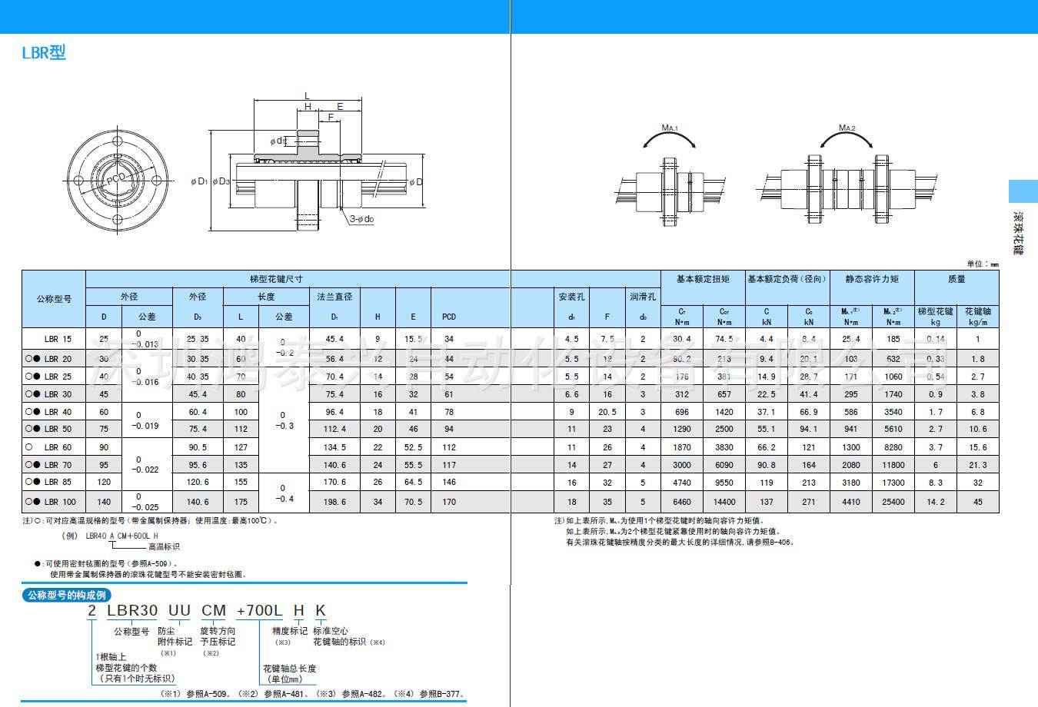Click +700L in the model number example
Viewport: 1038px width, 707px height.
[260, 611]
